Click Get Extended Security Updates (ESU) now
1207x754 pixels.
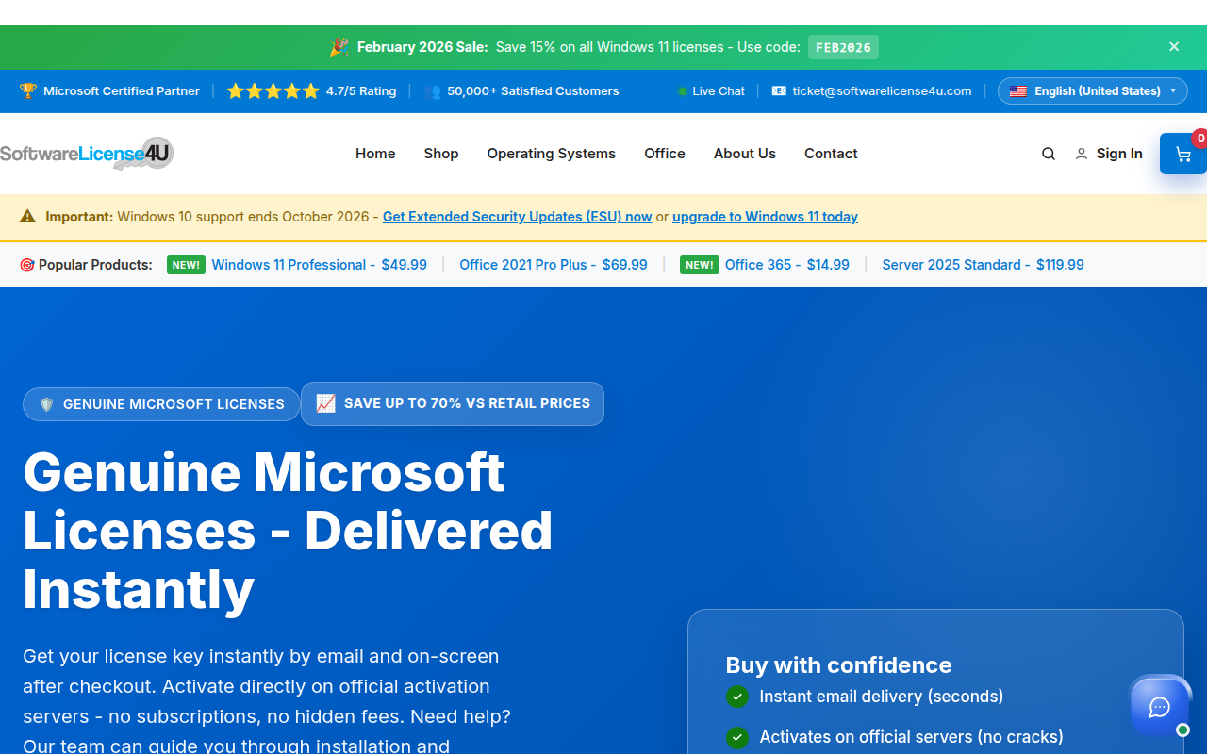518,217
